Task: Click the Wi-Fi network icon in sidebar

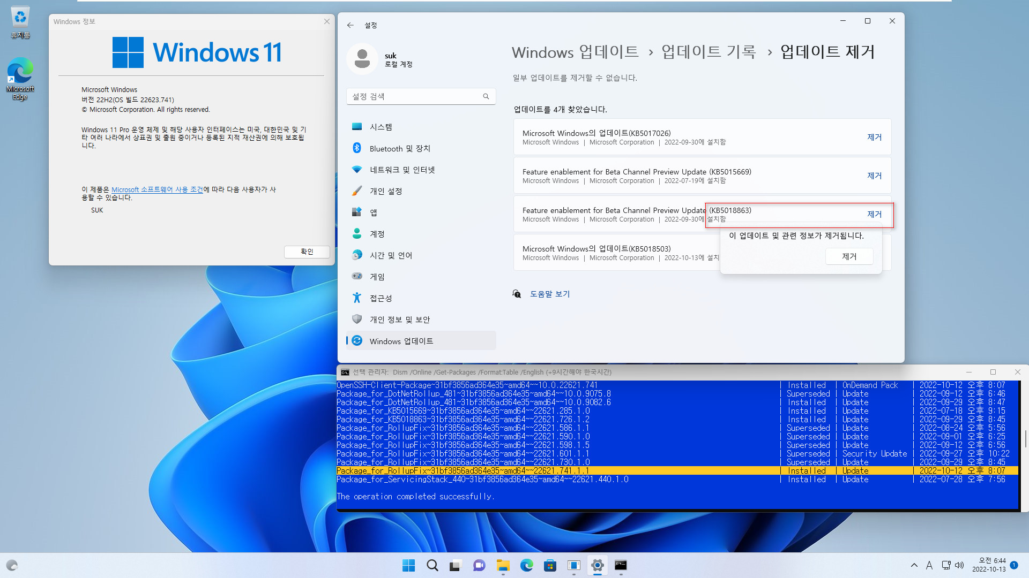Action: coord(357,169)
